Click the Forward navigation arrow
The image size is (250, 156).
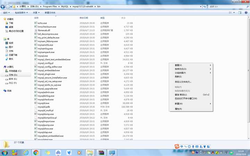click(x=8, y=7)
